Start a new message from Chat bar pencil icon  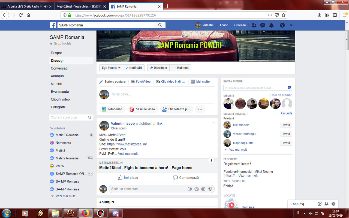320,204
